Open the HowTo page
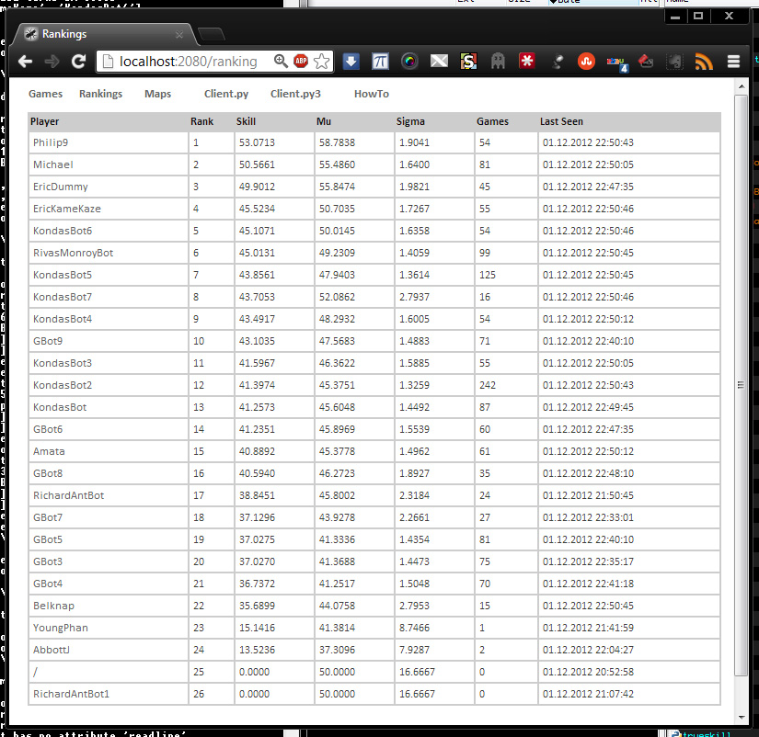The image size is (759, 737). point(371,94)
